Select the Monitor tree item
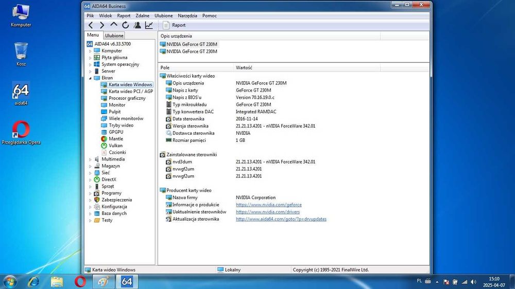This screenshot has height=289, width=515. pos(113,105)
